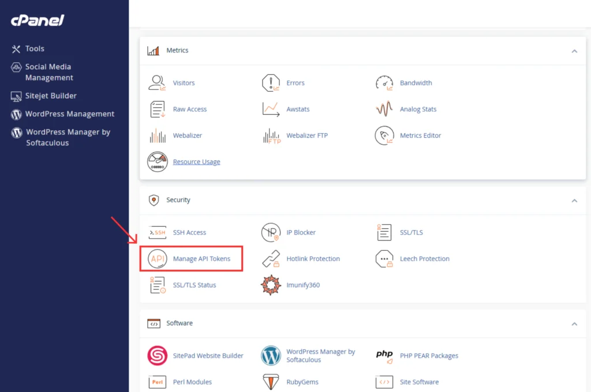This screenshot has width=591, height=392.
Task: Open the RubyGems link
Action: (x=302, y=382)
